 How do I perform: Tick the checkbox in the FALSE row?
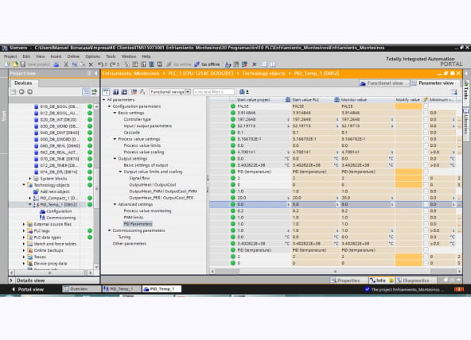[x=426, y=106]
